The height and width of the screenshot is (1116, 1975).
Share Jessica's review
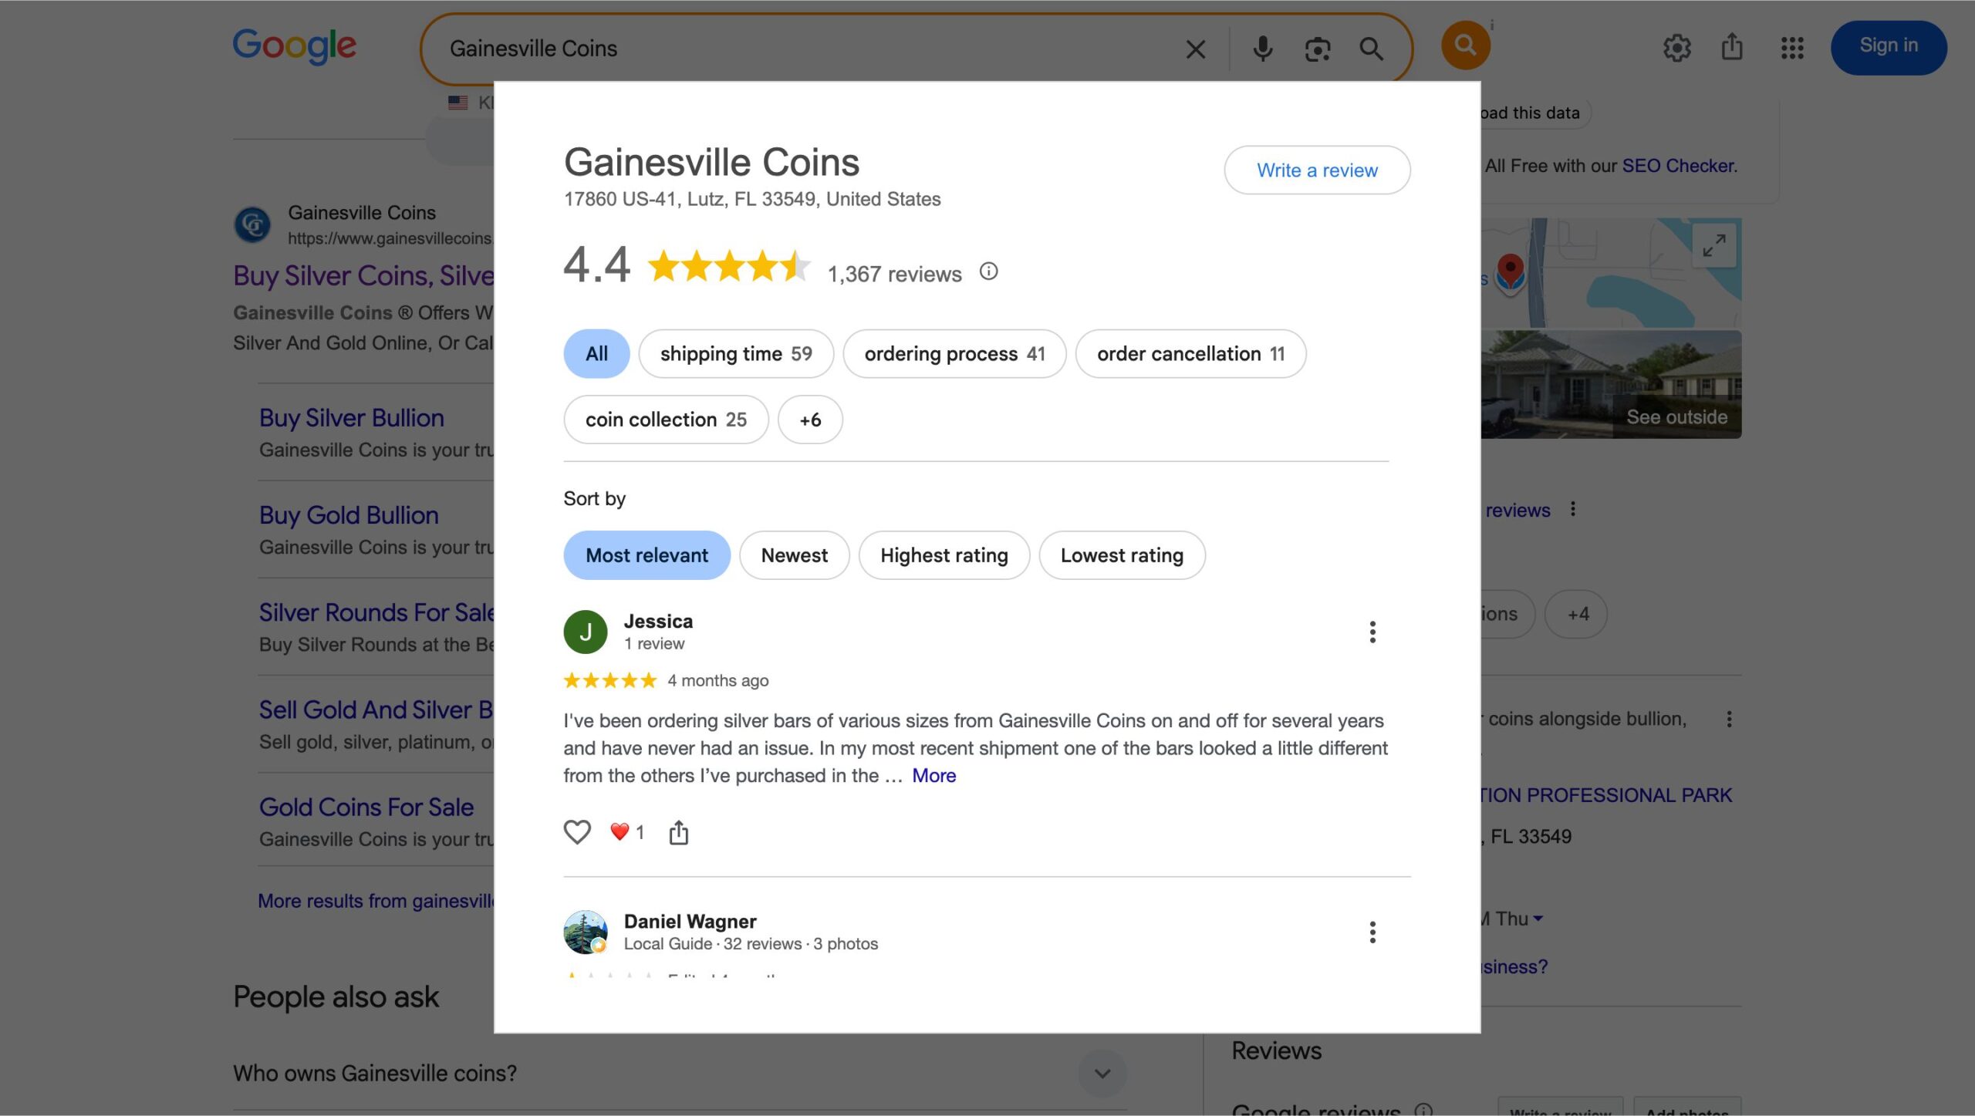[678, 831]
